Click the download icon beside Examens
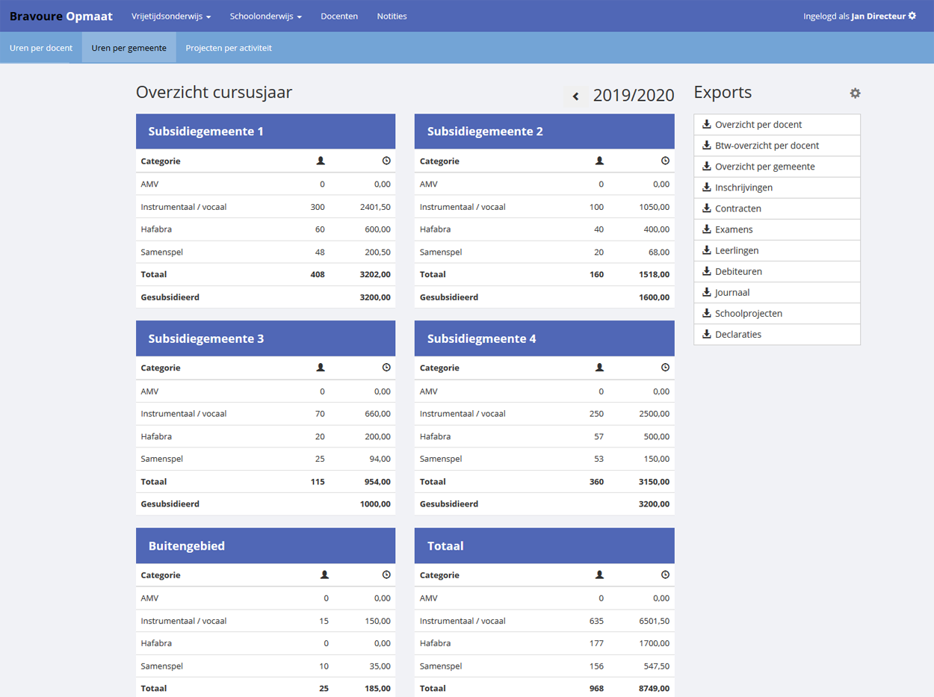The image size is (934, 697). 707,229
